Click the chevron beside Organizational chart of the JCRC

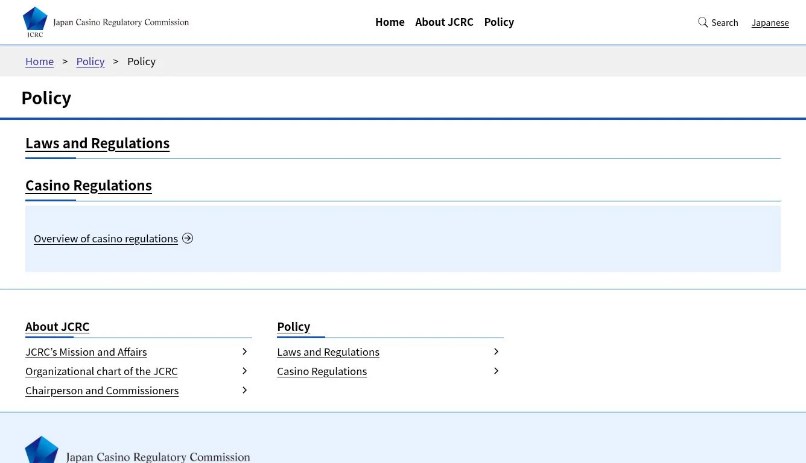(x=244, y=370)
